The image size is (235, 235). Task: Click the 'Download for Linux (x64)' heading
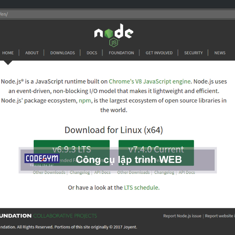click(x=114, y=130)
